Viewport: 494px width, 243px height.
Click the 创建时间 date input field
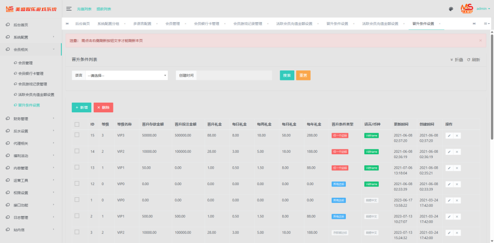[234, 76]
